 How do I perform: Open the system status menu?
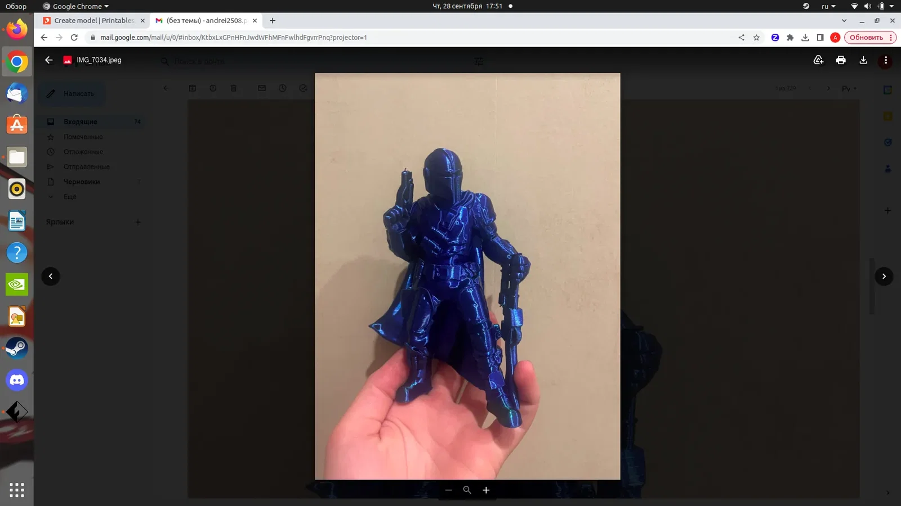coord(872,6)
